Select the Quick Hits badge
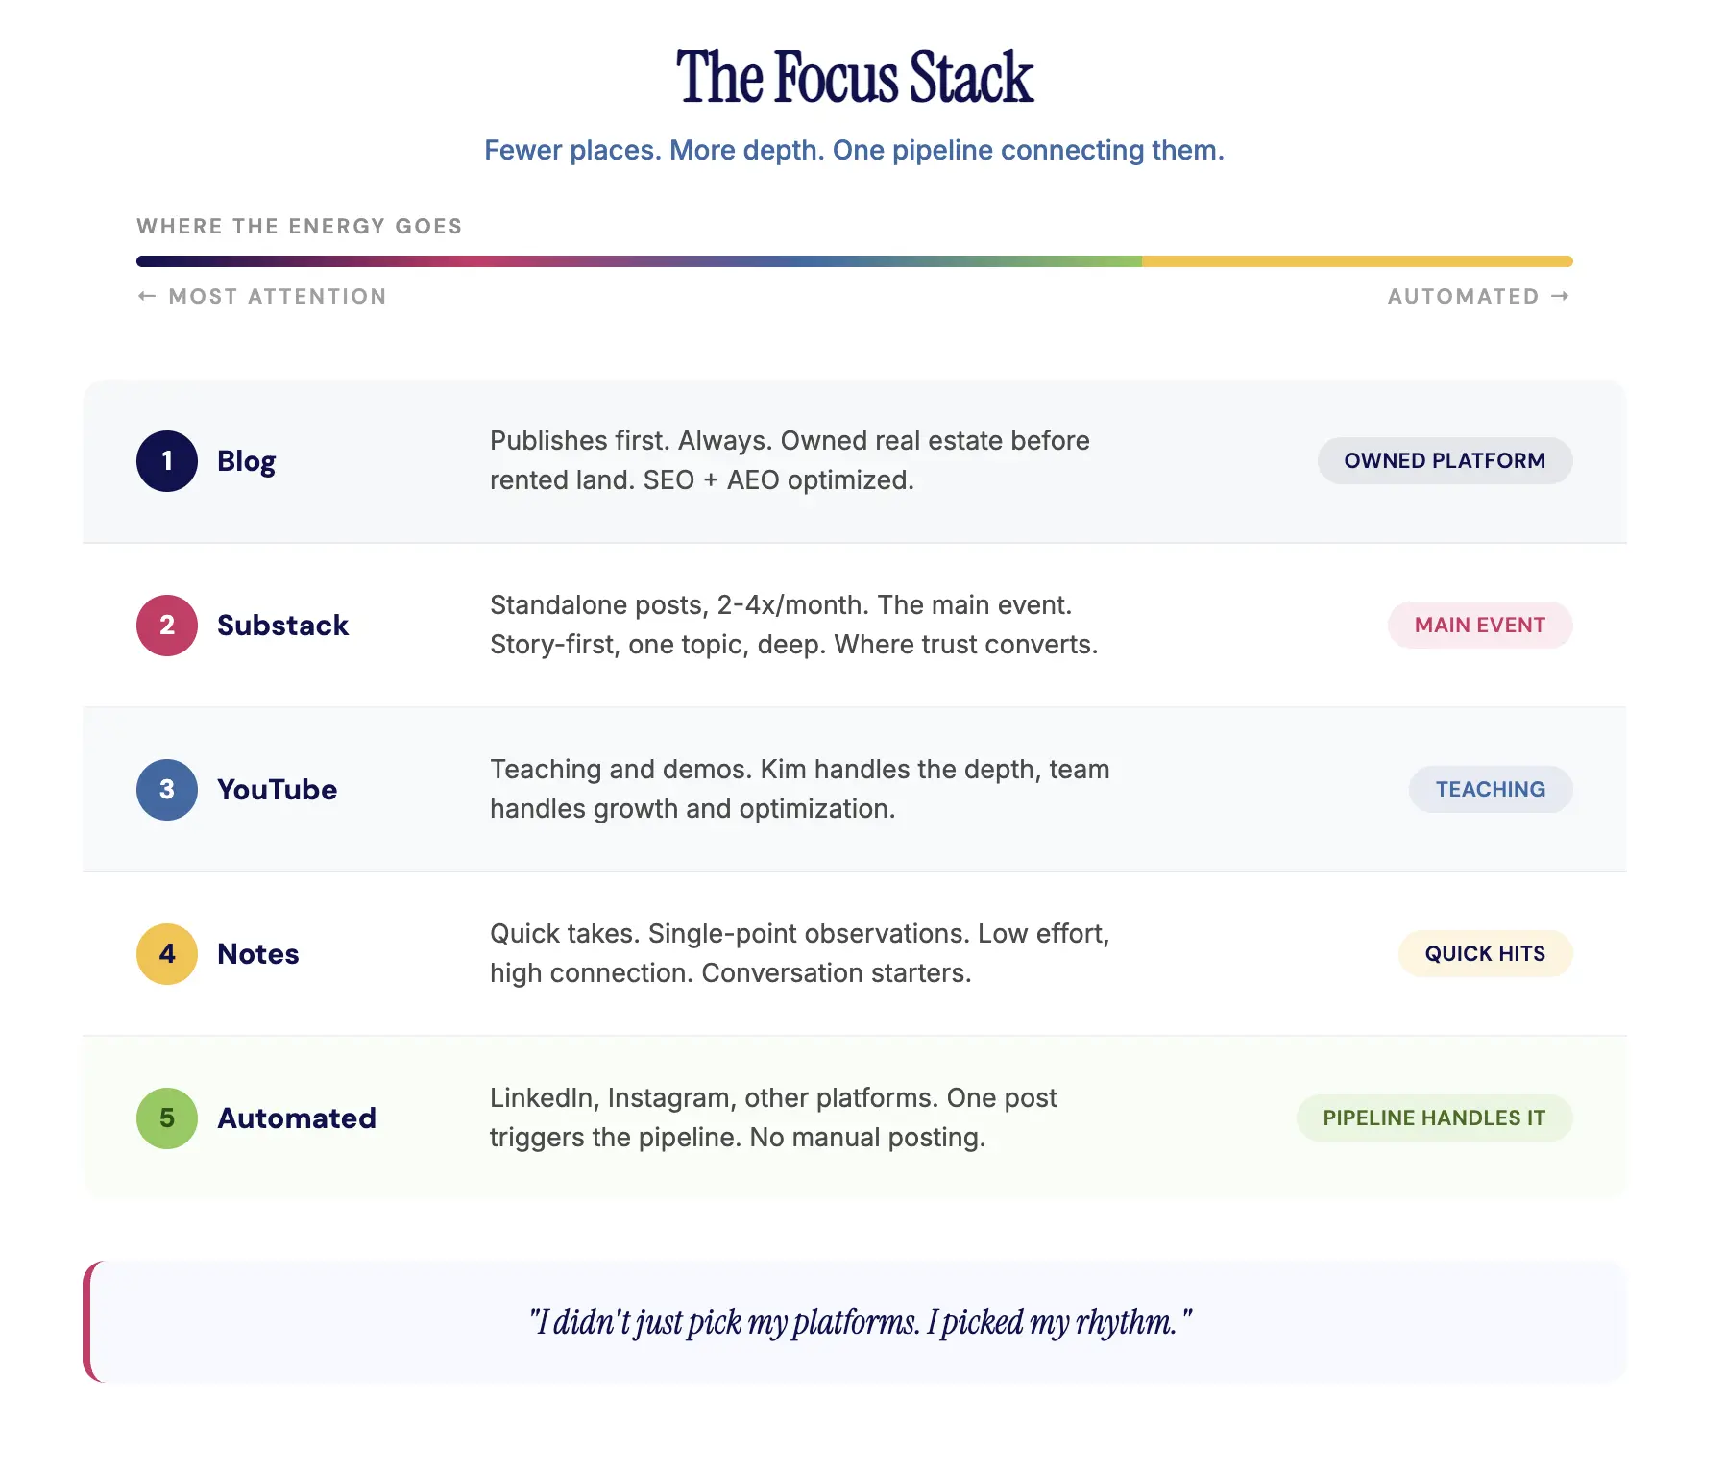The height and width of the screenshot is (1474, 1725). (x=1485, y=954)
